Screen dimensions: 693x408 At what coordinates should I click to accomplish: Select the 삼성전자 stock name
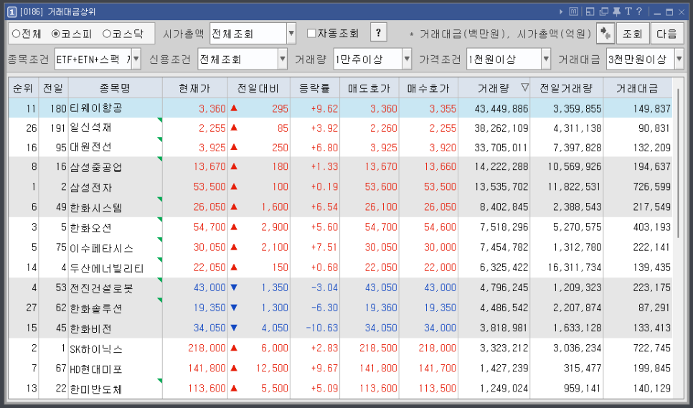(90, 187)
